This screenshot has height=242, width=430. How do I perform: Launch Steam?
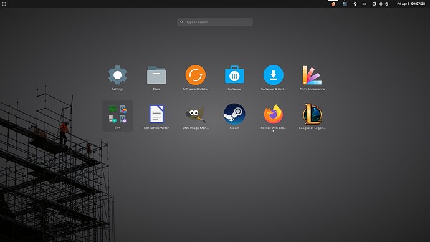tap(234, 114)
